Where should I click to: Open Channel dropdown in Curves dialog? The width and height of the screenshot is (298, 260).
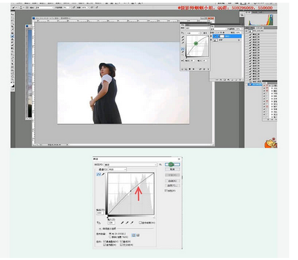(x=118, y=169)
